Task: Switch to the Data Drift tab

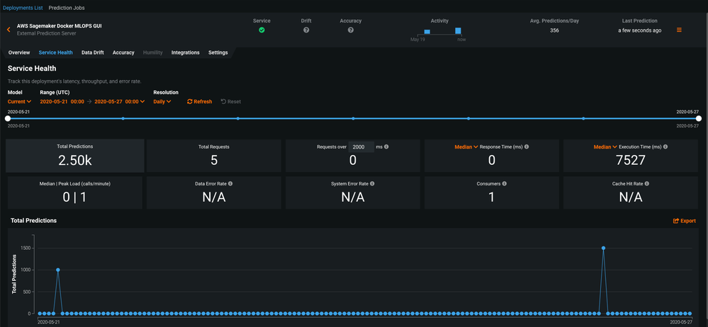Action: 92,52
